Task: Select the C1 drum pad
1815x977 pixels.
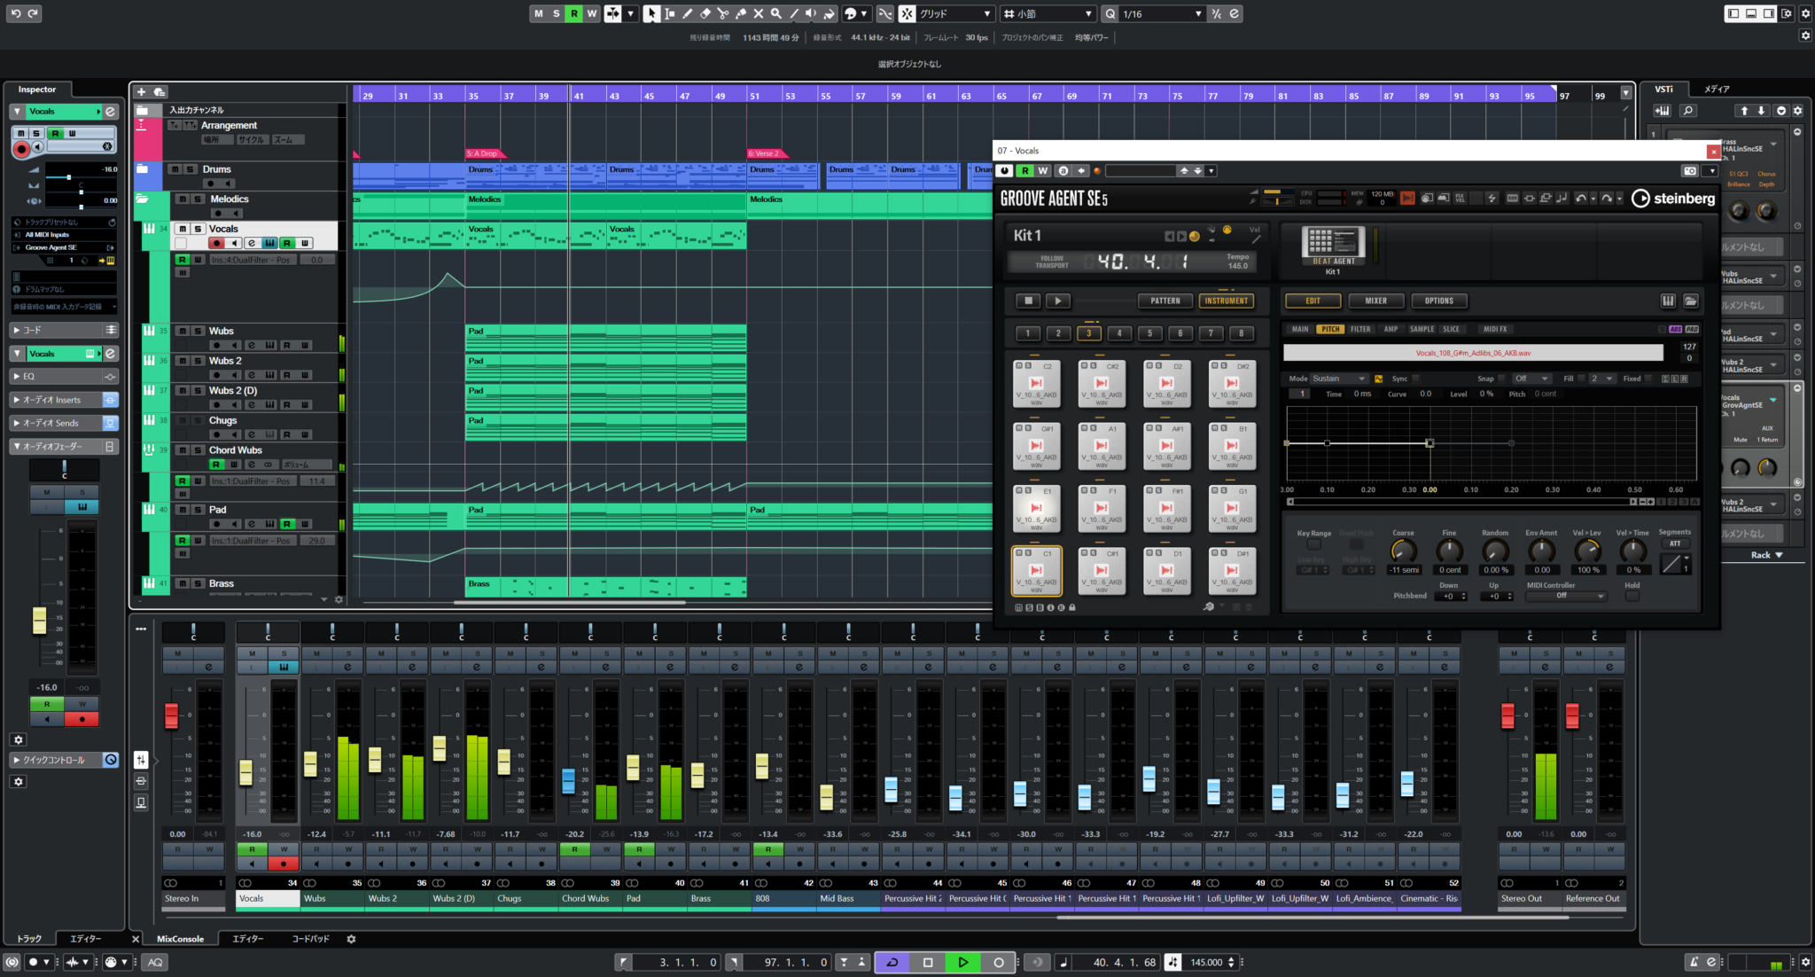Action: pos(1036,570)
